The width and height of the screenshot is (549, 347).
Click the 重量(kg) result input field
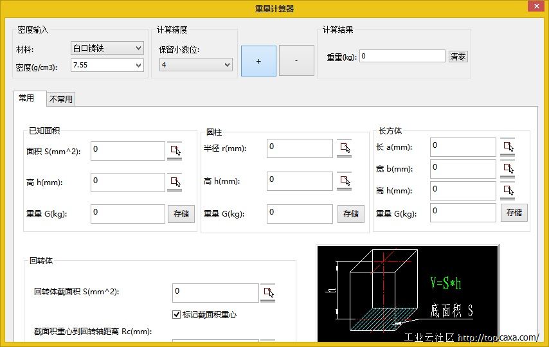click(402, 57)
